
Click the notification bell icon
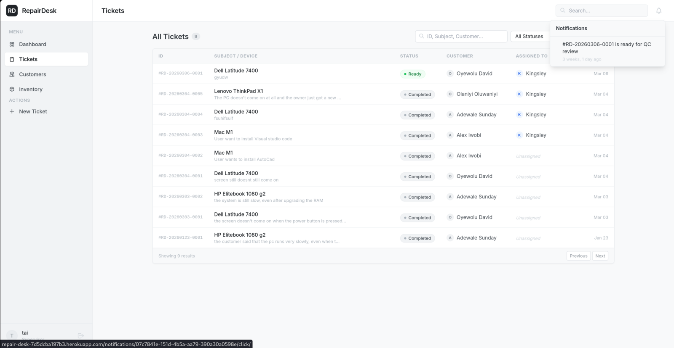[658, 11]
